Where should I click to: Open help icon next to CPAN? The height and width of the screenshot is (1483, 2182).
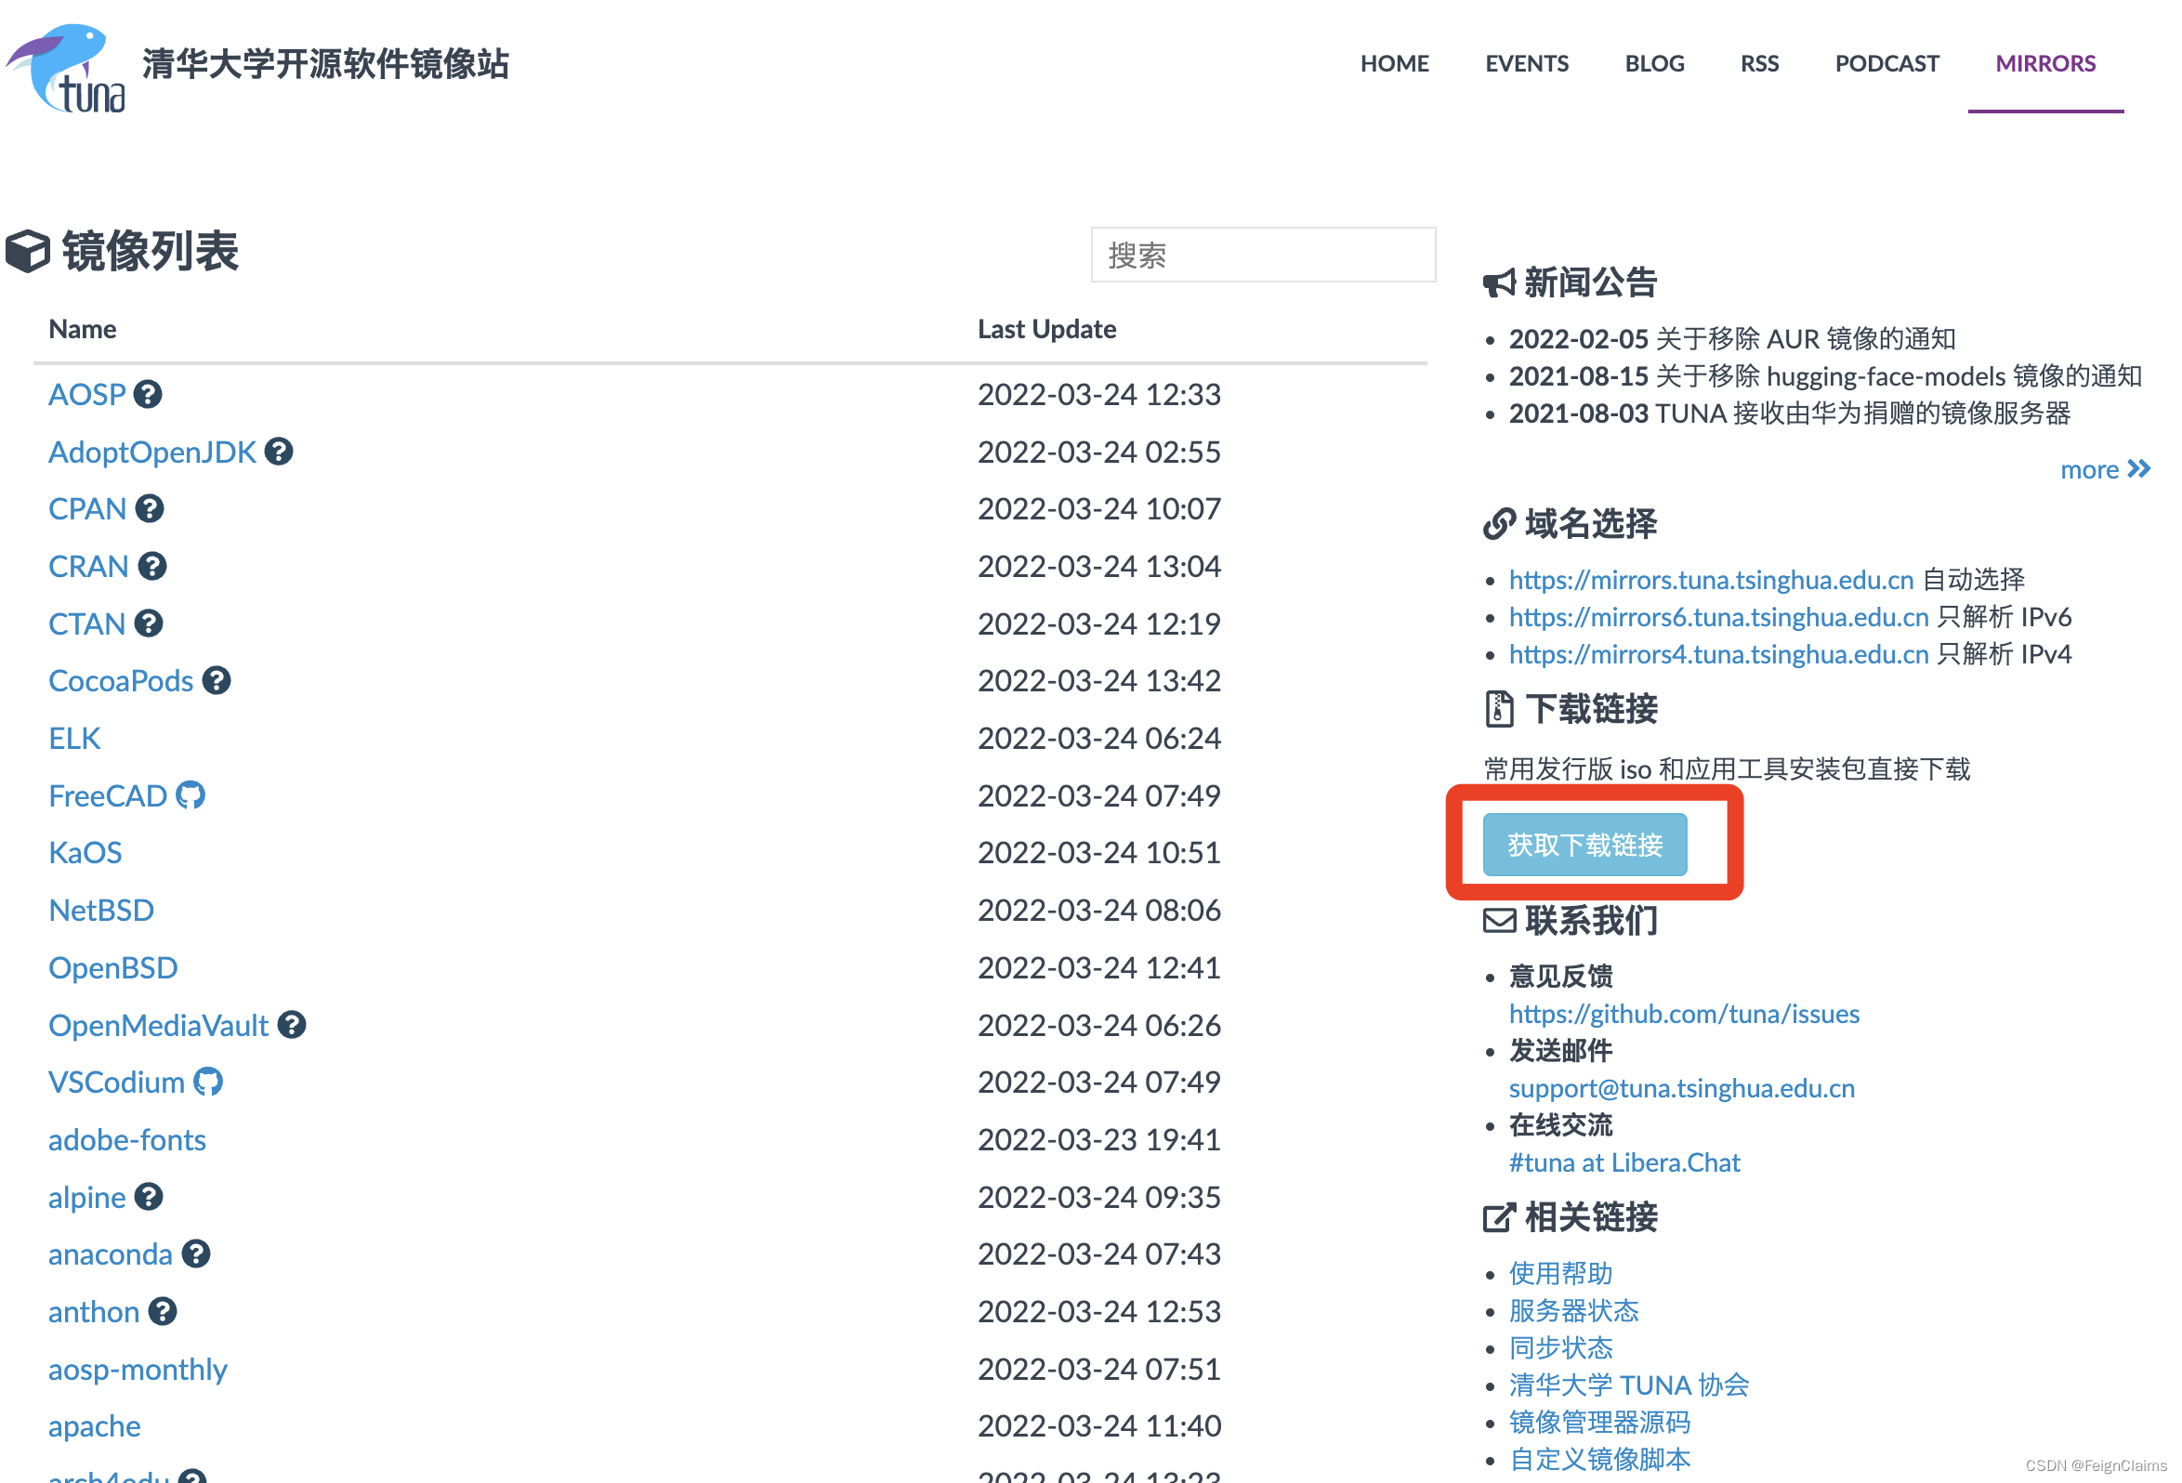click(x=150, y=508)
